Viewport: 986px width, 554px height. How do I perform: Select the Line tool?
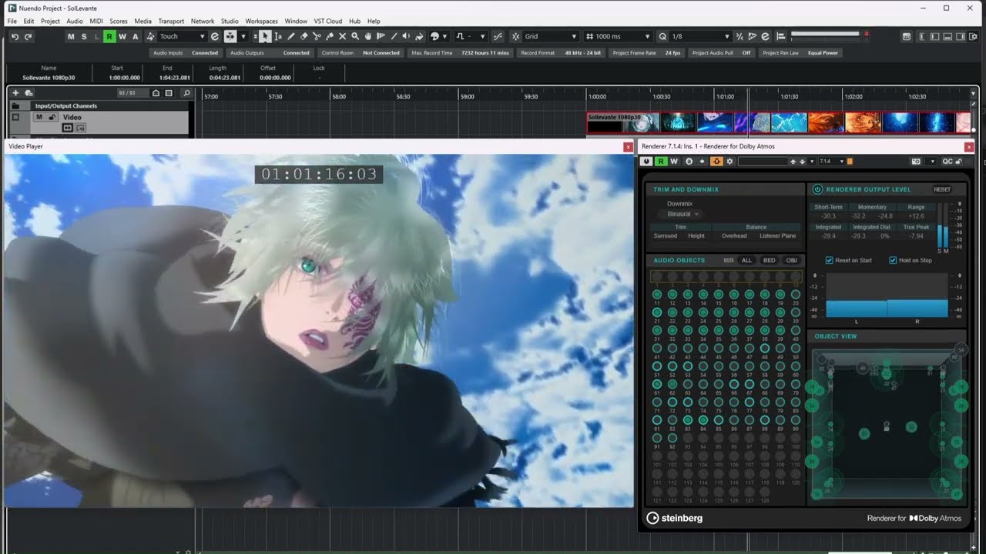[x=394, y=36]
